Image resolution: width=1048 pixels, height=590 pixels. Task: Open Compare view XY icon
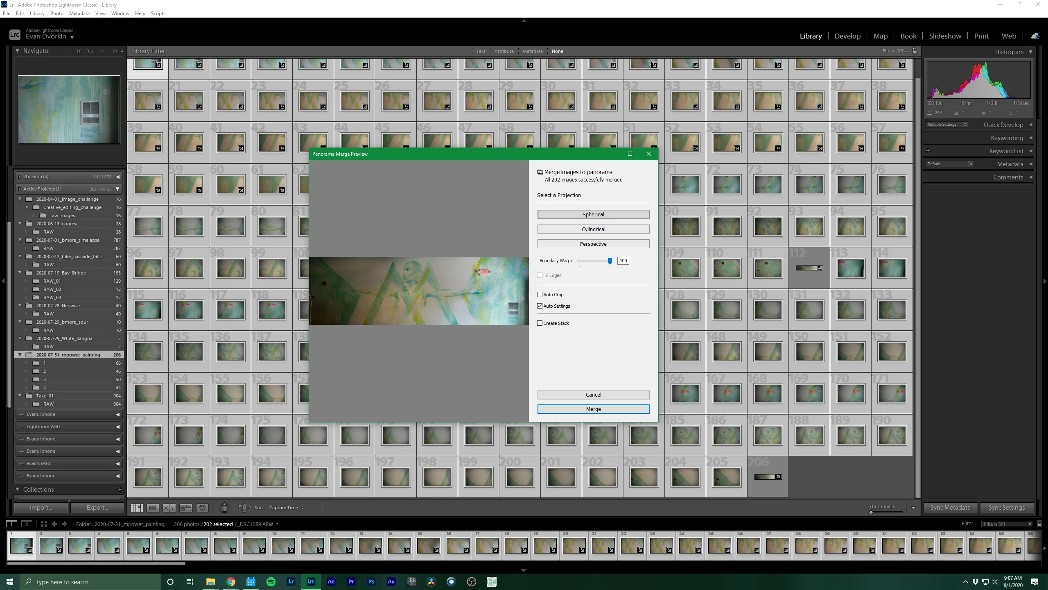click(169, 508)
